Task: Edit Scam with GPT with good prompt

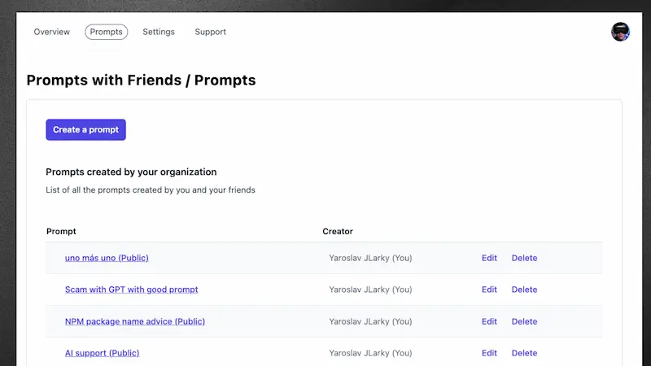Action: click(x=489, y=290)
